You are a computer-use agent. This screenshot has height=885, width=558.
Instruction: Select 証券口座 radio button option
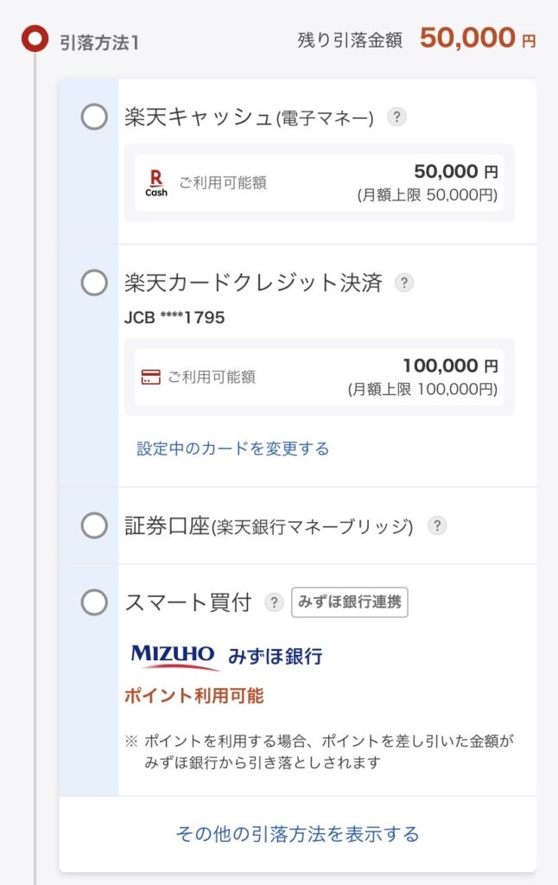coord(94,525)
